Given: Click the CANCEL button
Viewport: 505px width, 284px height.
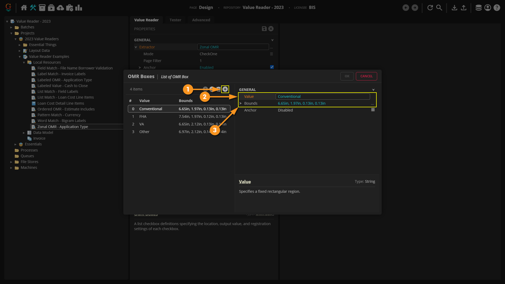Looking at the screenshot, I should tap(366, 76).
